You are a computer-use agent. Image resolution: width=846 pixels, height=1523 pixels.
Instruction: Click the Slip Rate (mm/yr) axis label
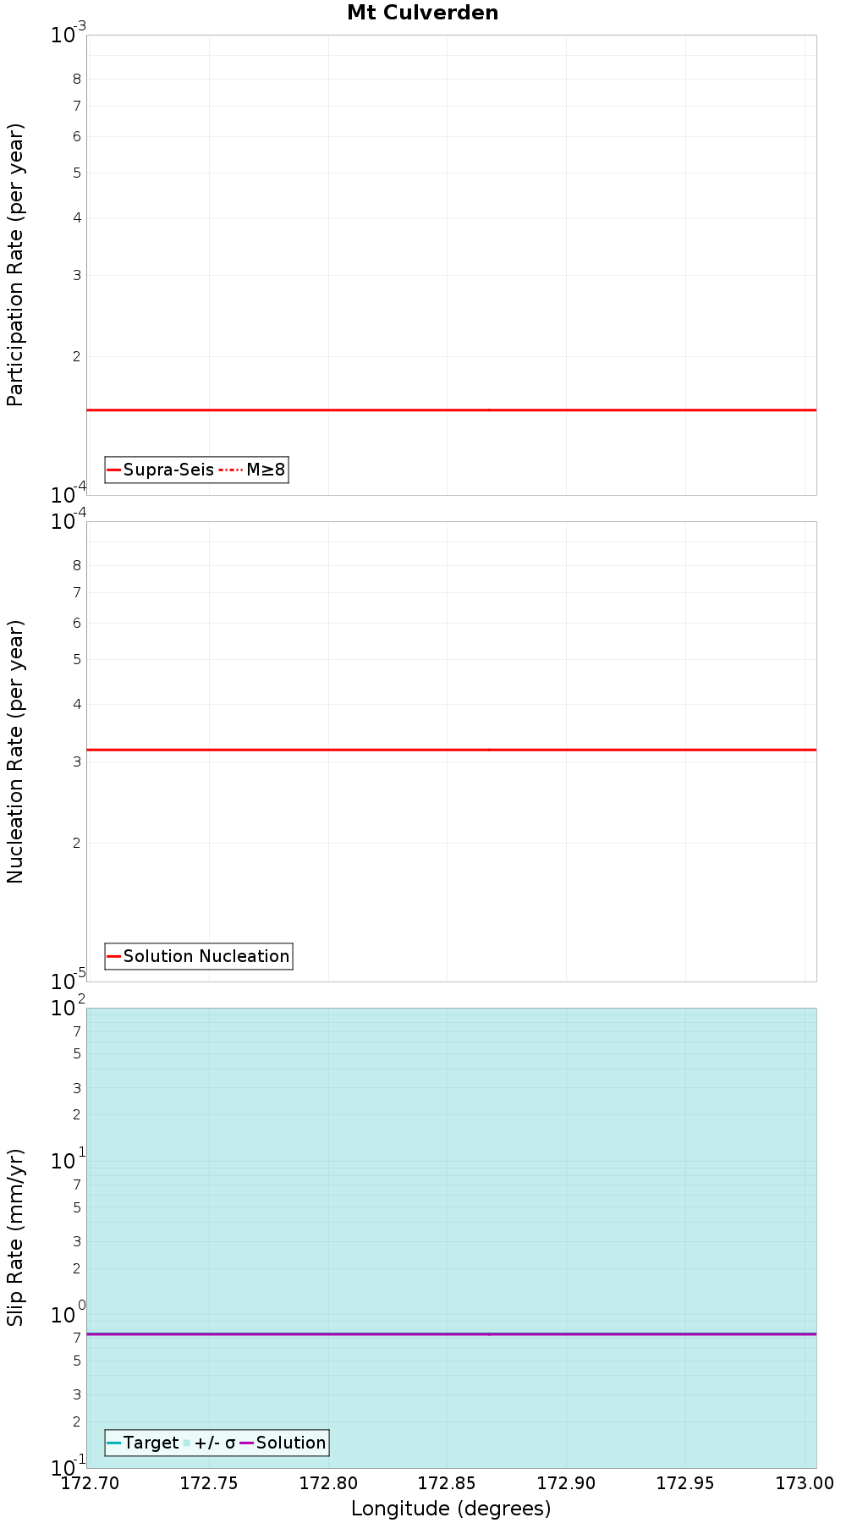(15, 1238)
